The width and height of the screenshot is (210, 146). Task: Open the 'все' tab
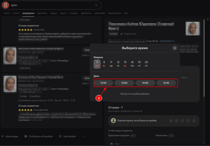[126, 13]
